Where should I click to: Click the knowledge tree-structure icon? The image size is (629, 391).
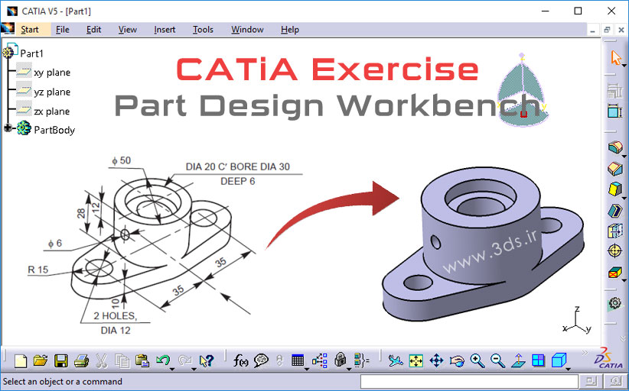click(320, 361)
